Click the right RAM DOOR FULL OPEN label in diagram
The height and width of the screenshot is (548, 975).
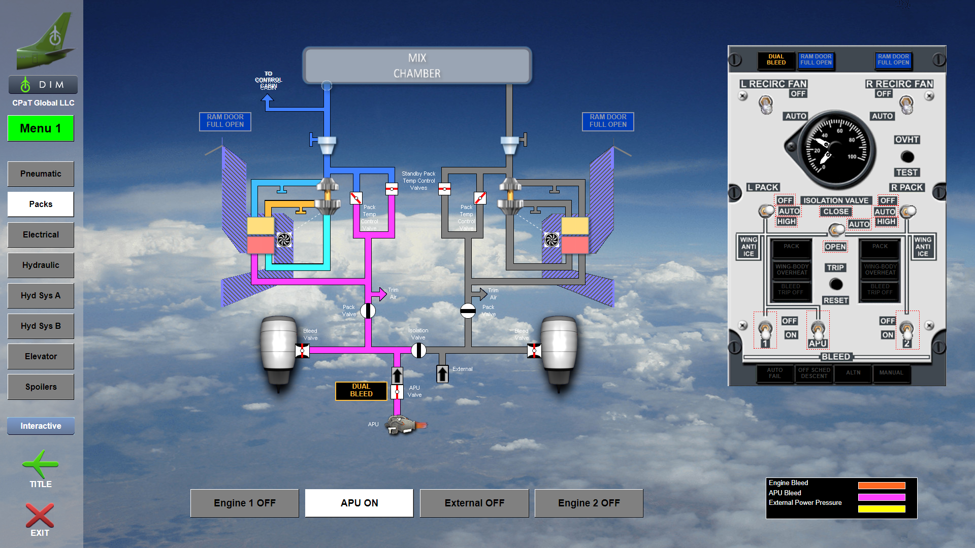[x=608, y=121]
